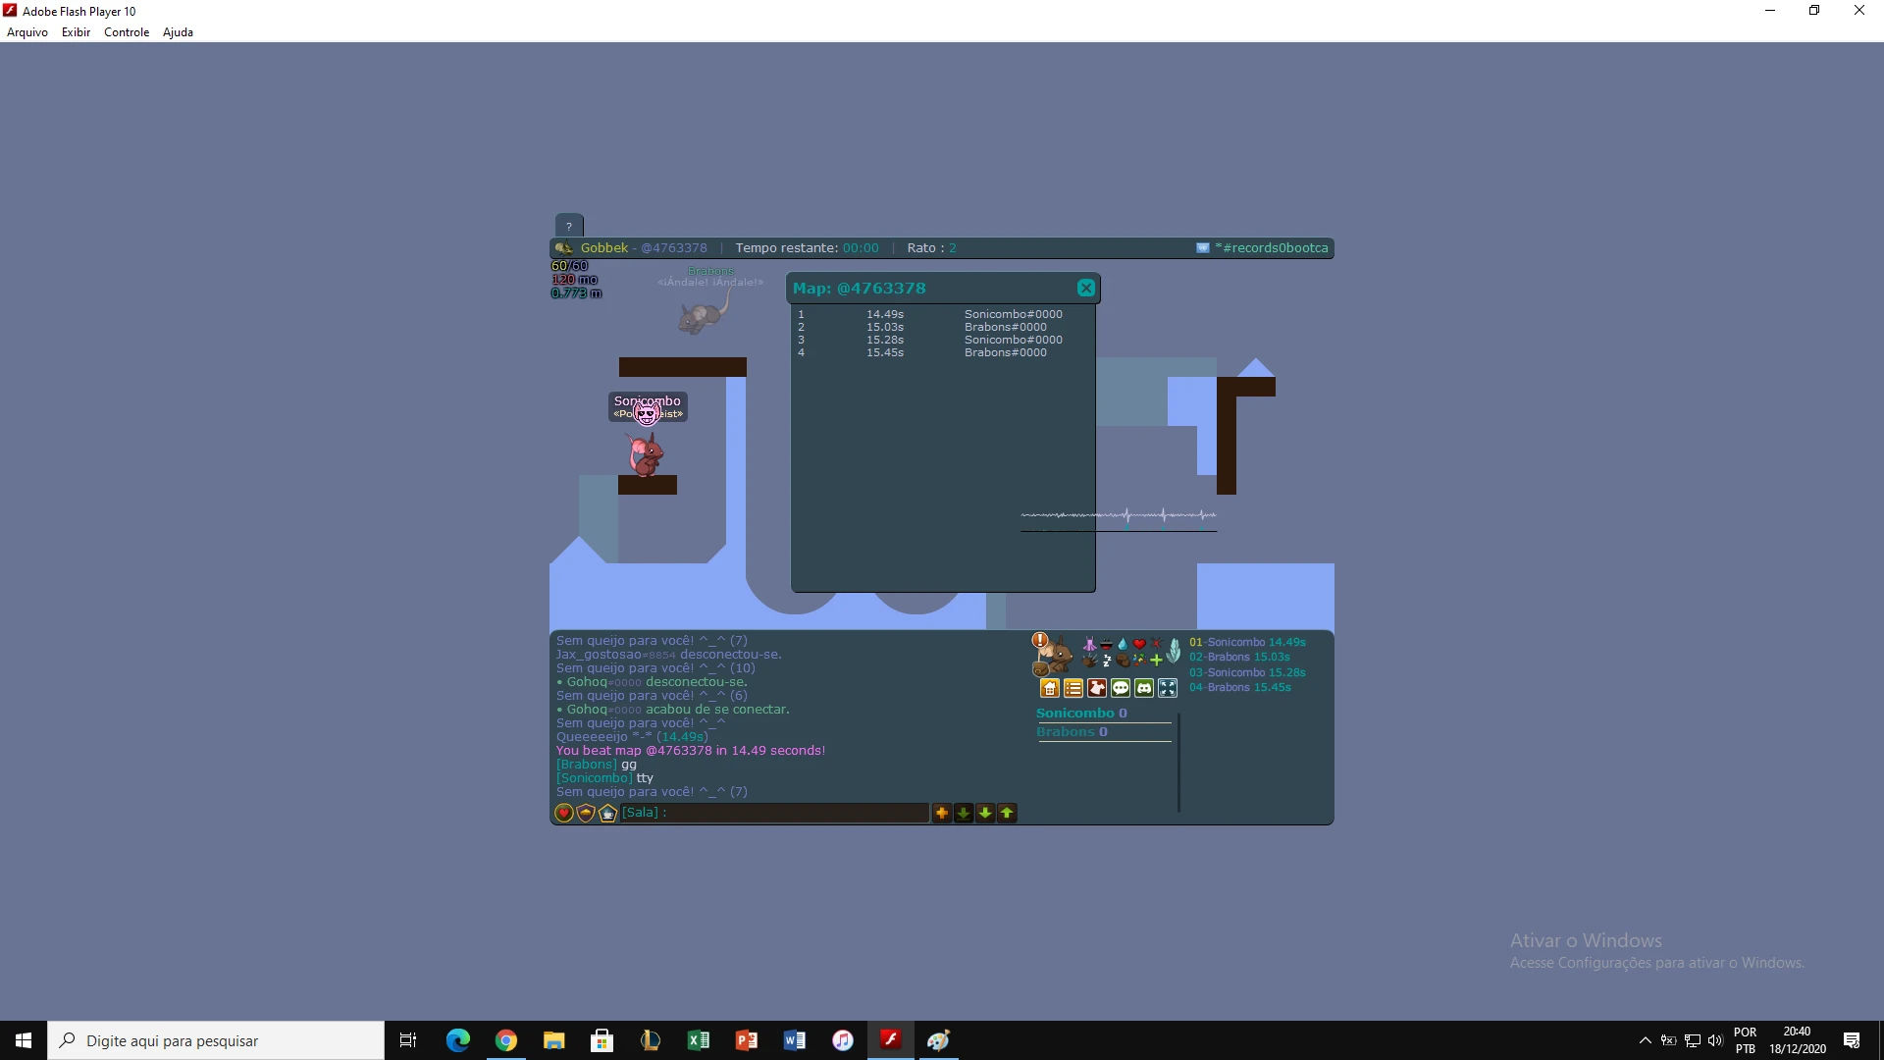This screenshot has height=1060, width=1884.
Task: Click the 'You beat map @4763378' message
Action: pyautogui.click(x=691, y=751)
